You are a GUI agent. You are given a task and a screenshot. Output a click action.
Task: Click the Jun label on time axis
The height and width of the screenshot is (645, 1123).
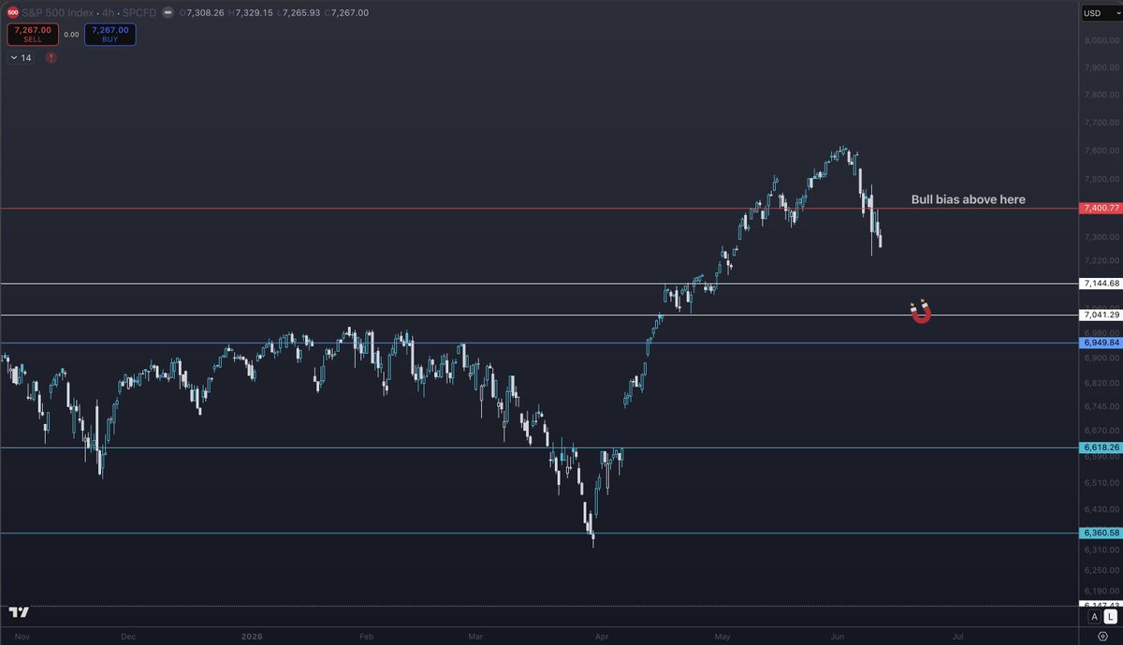839,636
